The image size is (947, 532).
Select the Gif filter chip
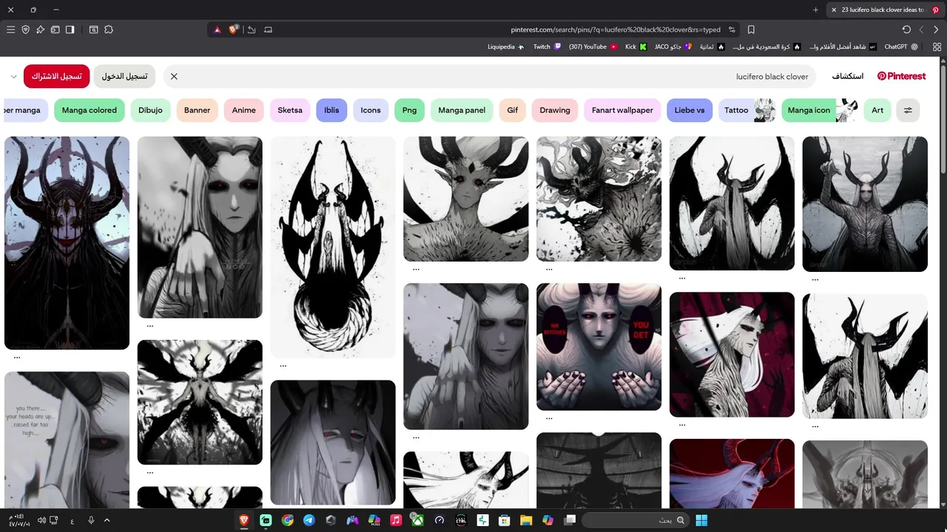[x=513, y=110]
